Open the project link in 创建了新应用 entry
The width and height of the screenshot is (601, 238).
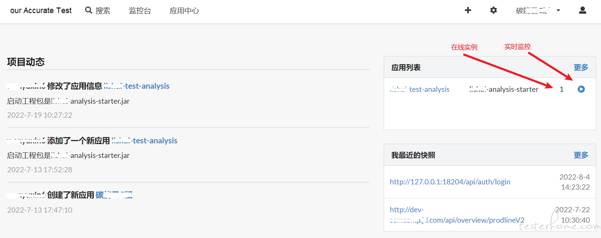(x=114, y=195)
